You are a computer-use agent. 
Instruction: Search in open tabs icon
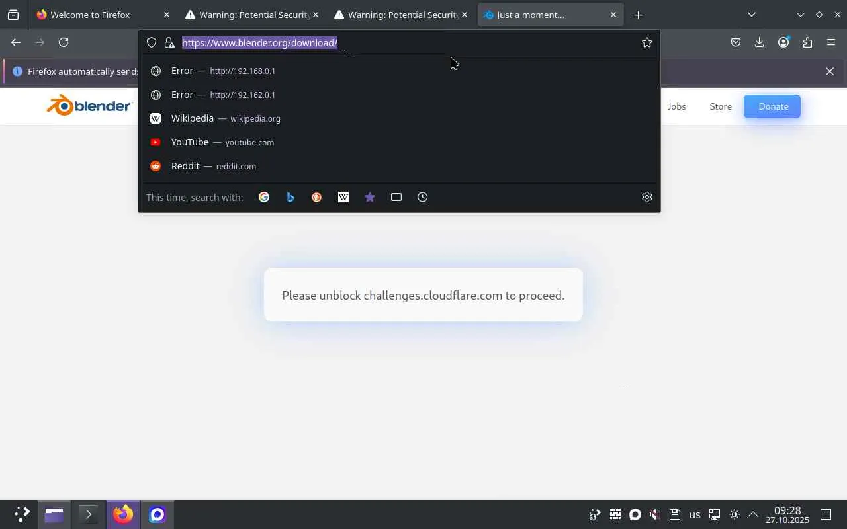coord(396,197)
